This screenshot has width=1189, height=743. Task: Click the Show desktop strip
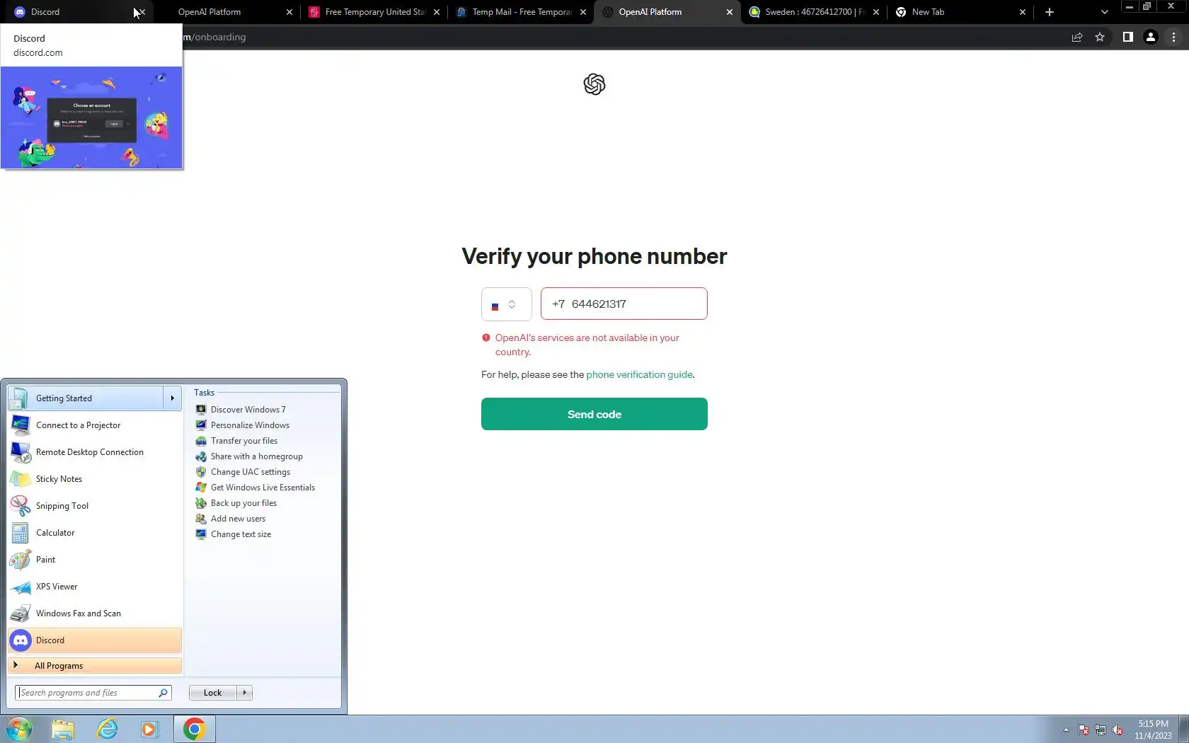1183,729
